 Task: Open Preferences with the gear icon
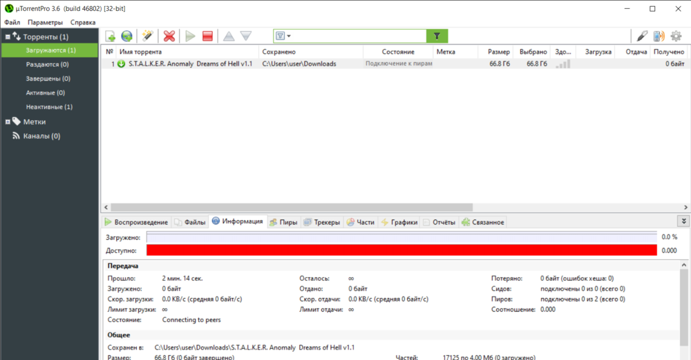coord(676,36)
